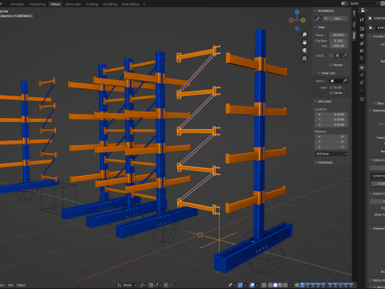The image size is (385, 289).
Task: Adjust the 3D Cursor Location X field
Action: tap(331, 114)
